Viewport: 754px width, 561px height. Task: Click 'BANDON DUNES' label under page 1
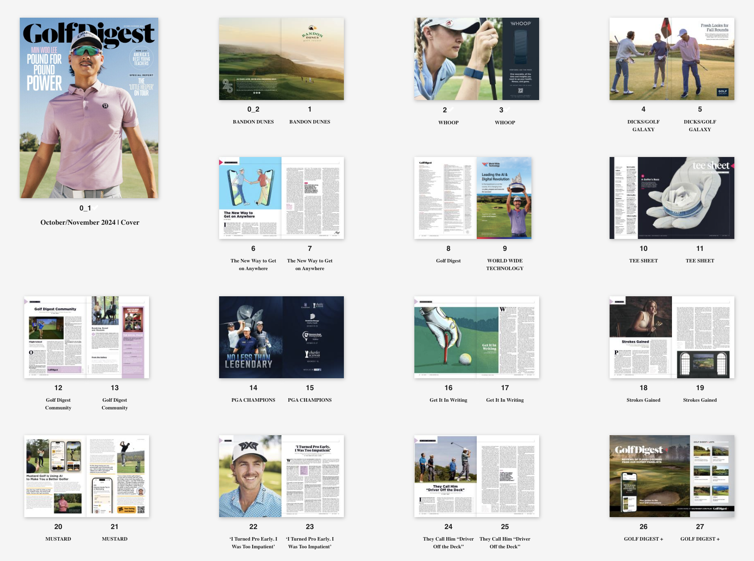tap(310, 122)
